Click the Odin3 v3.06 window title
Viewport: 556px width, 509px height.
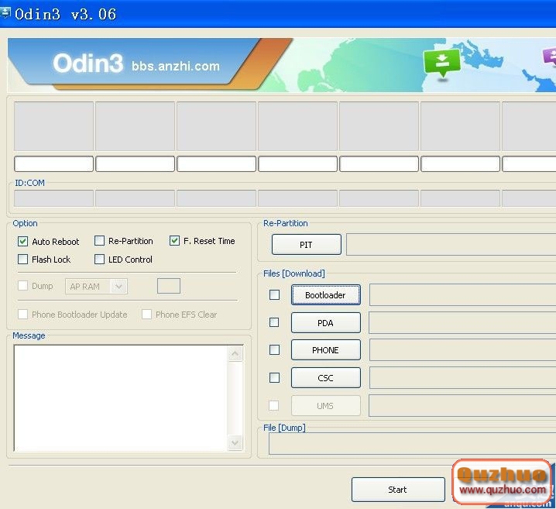(x=66, y=14)
